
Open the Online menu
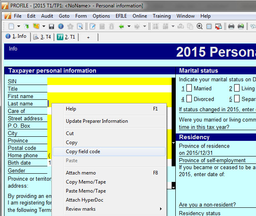pyautogui.click(x=140, y=16)
